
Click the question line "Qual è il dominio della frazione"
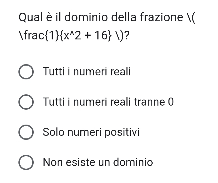101,18
